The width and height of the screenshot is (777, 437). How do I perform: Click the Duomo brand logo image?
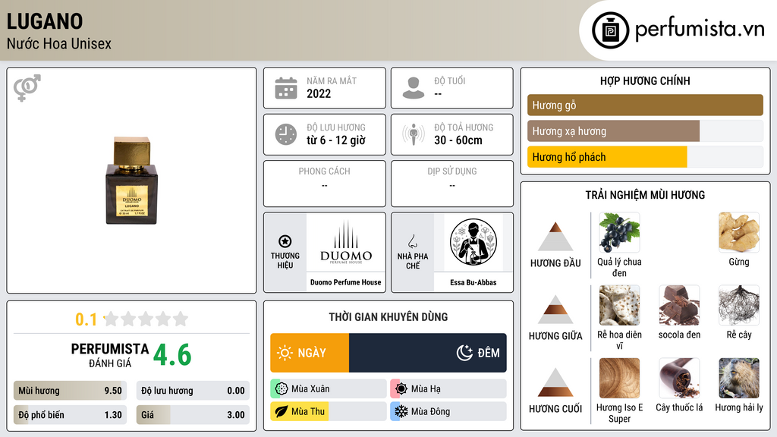pos(346,242)
